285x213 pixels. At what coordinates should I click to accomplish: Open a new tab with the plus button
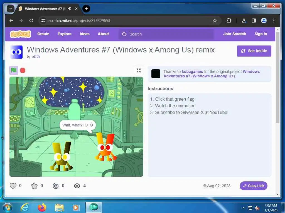coord(86,9)
